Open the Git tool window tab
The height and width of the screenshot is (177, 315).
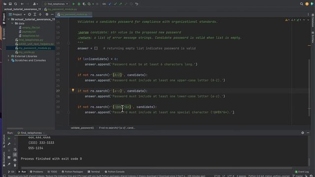(x=11, y=172)
